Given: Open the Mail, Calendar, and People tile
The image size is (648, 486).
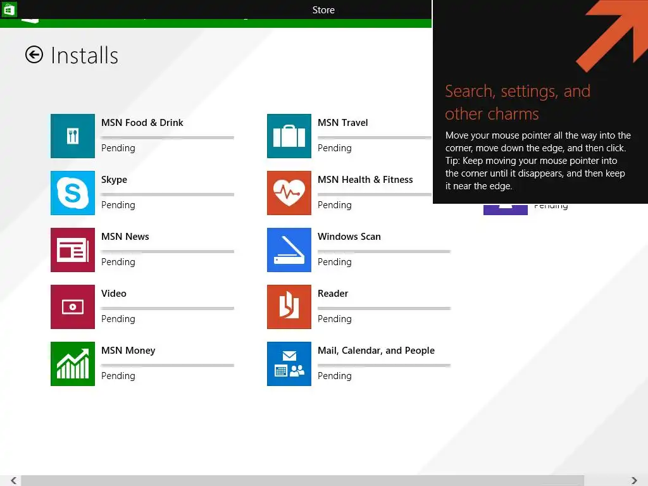Looking at the screenshot, I should click(x=289, y=364).
